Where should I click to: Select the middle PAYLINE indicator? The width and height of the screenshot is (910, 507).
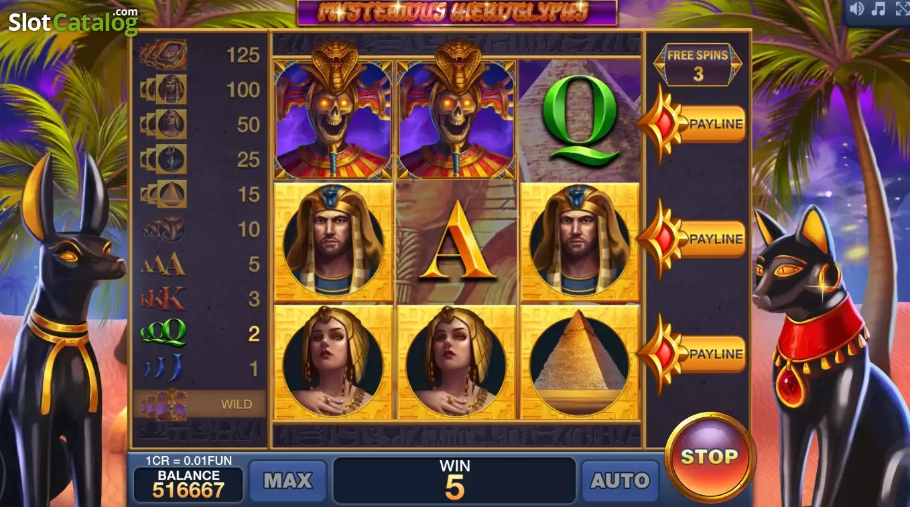(x=693, y=239)
